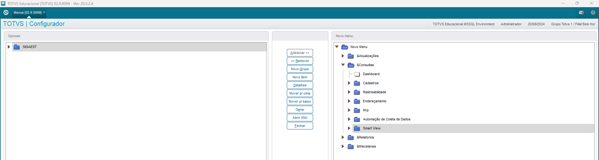
Task: Click the SIGAEST folder icon
Action: click(x=17, y=47)
